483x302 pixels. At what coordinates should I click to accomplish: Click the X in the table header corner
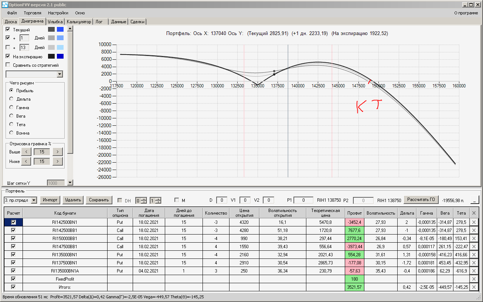pyautogui.click(x=474, y=213)
